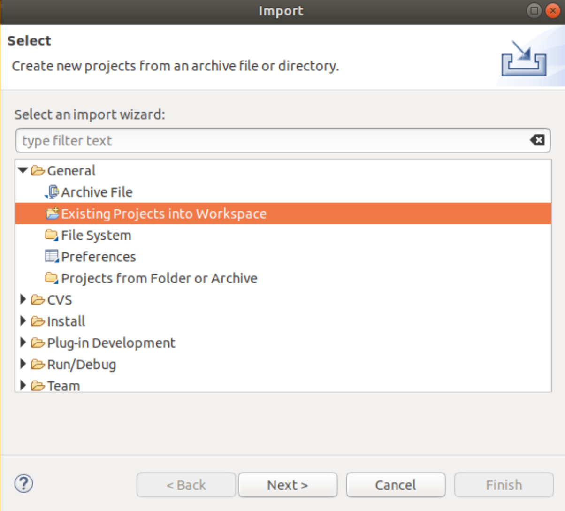Click the Plug-in Development folder icon
The image size is (565, 511).
click(38, 343)
